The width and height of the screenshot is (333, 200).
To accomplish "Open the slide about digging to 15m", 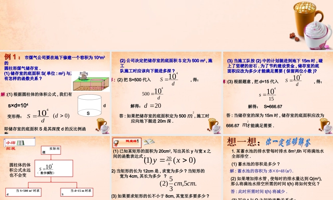I will [x=278, y=93].
